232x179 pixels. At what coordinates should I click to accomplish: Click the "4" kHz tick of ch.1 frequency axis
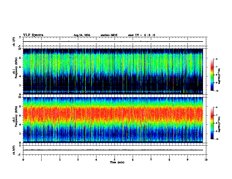[x=21, y=76]
